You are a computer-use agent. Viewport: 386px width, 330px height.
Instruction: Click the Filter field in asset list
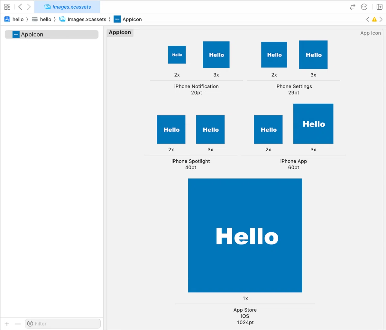(x=63, y=324)
